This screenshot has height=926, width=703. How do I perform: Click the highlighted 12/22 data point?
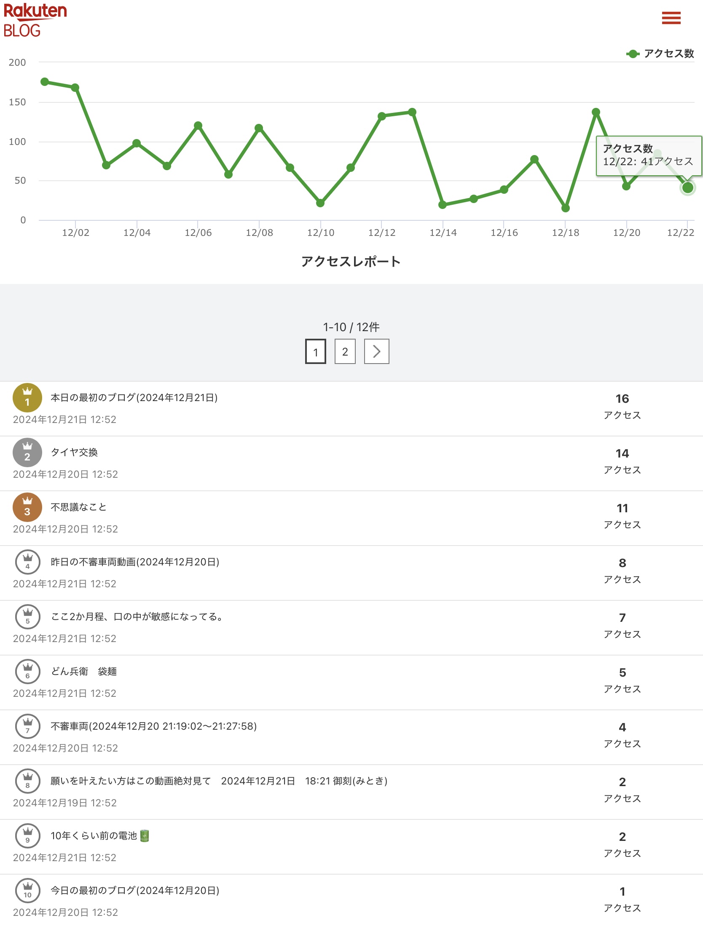pyautogui.click(x=687, y=187)
